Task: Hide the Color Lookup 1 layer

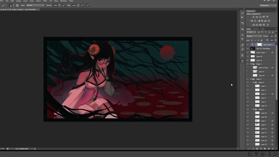Action: pyautogui.click(x=248, y=44)
